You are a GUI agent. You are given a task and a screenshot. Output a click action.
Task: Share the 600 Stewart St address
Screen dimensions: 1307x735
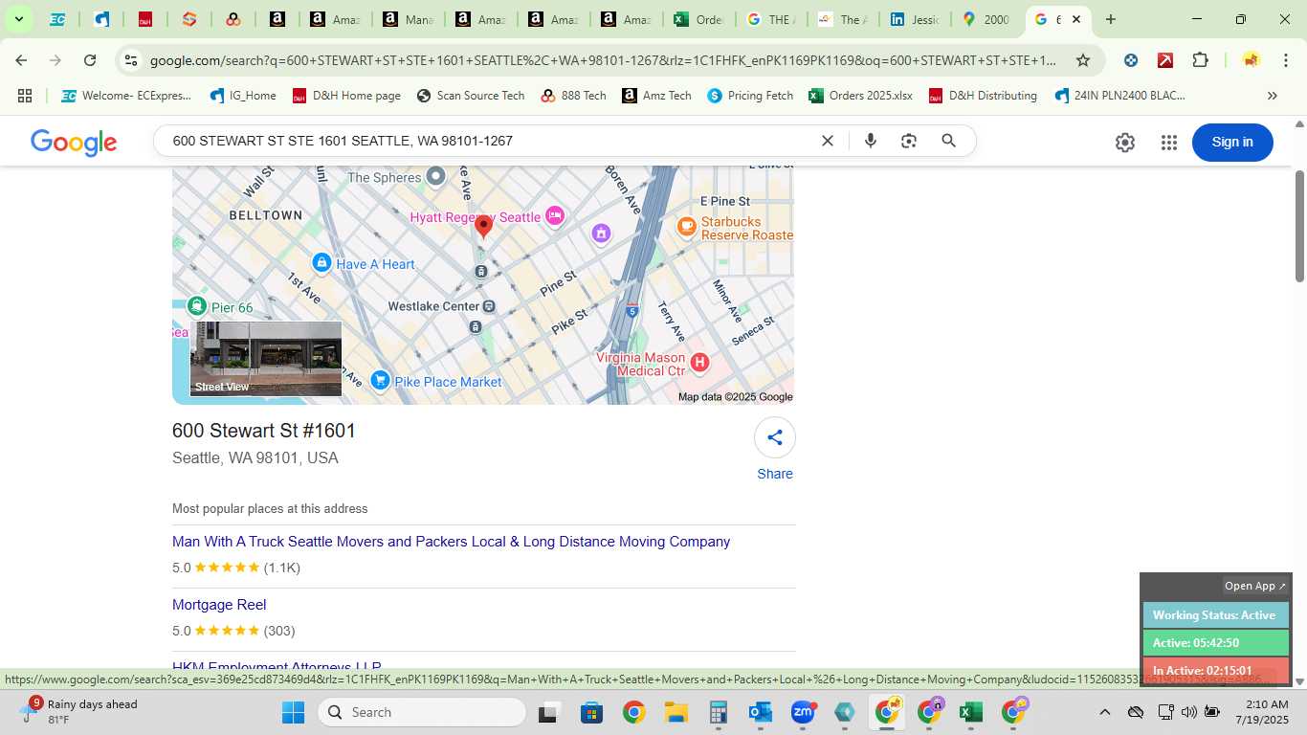tap(775, 437)
